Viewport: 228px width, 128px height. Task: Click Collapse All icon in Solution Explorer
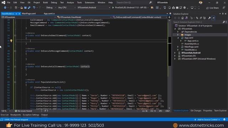[x=201, y=18]
